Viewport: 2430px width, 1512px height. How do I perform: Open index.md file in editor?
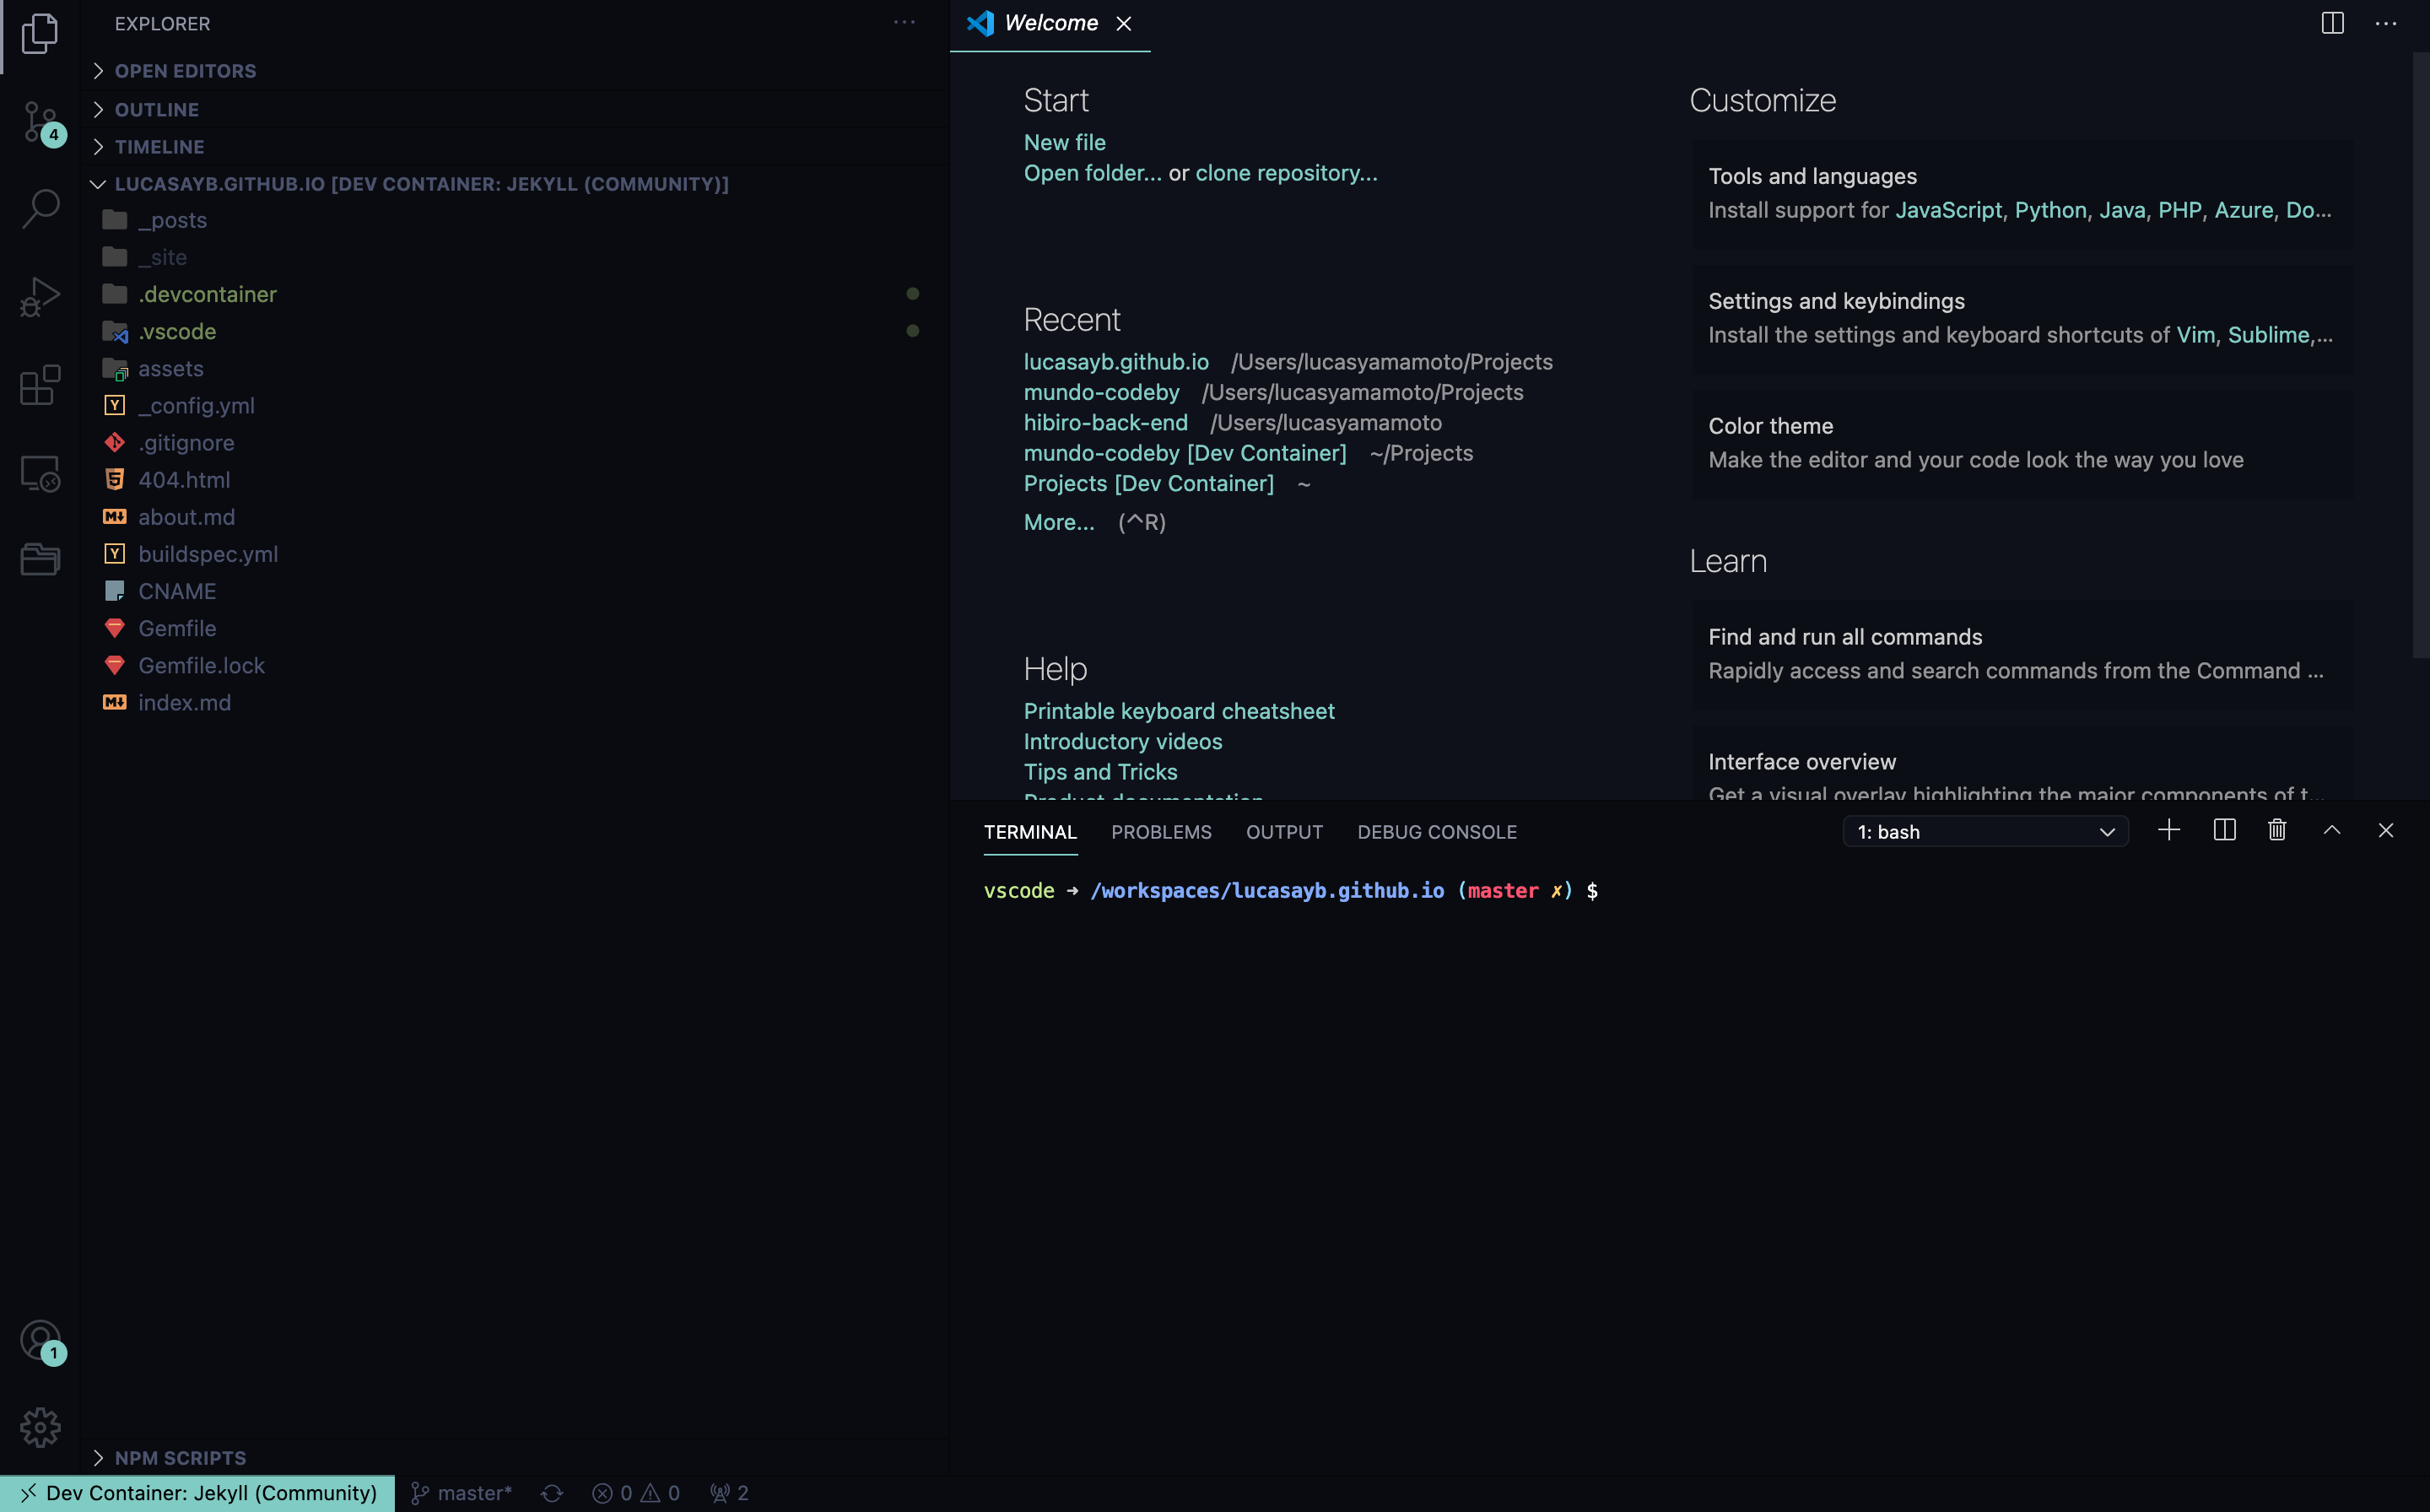tap(185, 700)
